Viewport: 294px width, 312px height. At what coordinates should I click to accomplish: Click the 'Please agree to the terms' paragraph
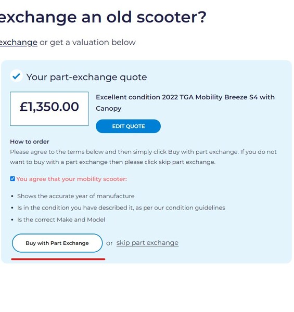click(x=143, y=157)
